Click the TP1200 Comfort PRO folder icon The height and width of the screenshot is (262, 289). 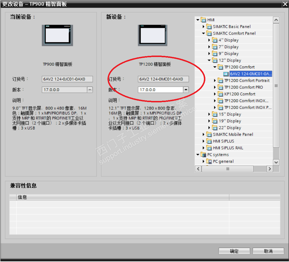pos(220,87)
